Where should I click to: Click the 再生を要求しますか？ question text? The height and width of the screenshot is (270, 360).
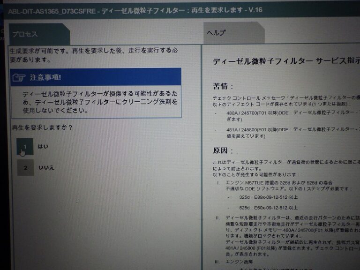[x=42, y=127]
